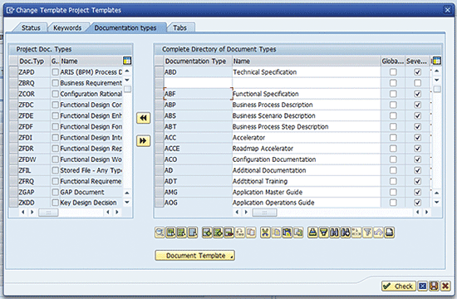
Task: Click the Roadmap Accelerator name cell
Action: point(307,149)
